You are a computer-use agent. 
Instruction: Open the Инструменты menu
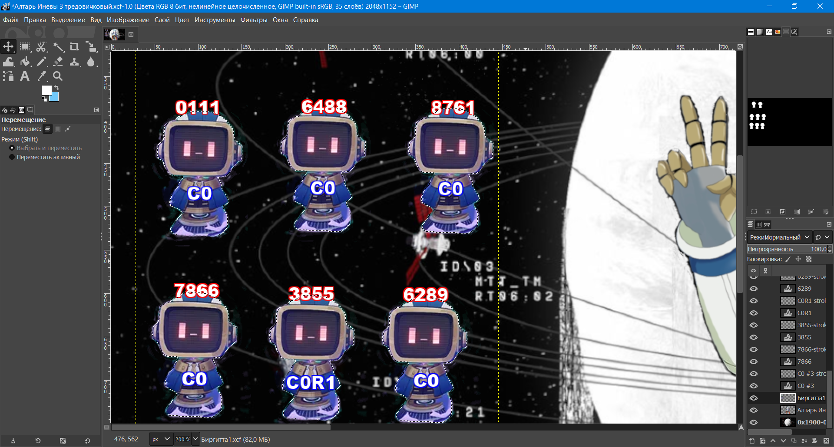point(215,20)
